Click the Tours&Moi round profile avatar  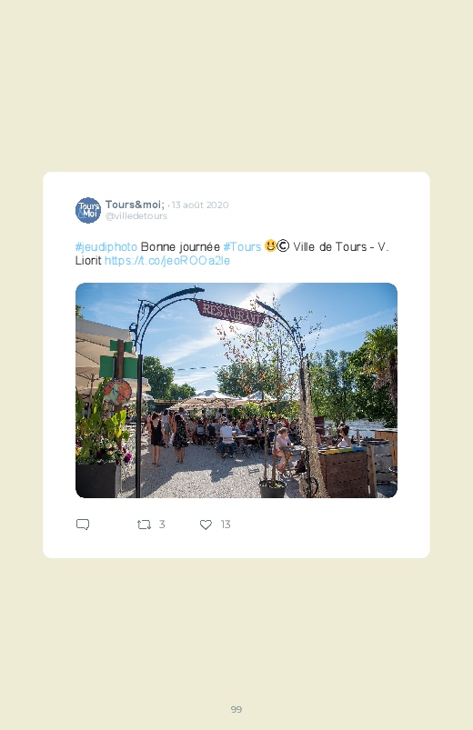88,210
